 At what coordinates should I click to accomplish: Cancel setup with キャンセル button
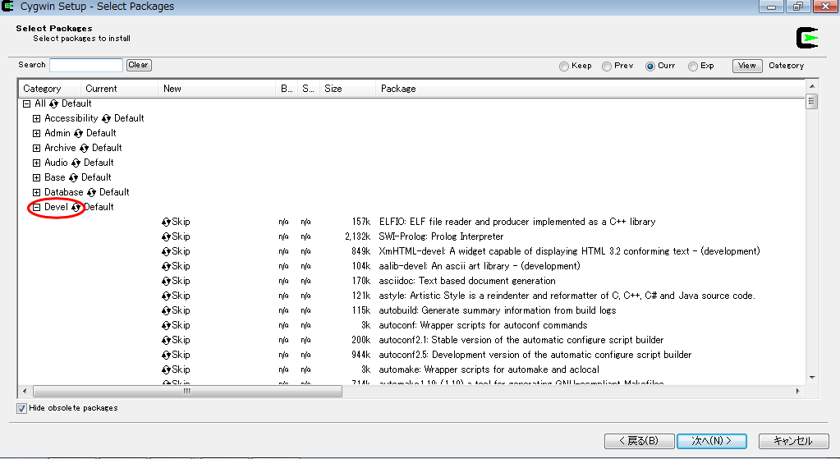(793, 441)
